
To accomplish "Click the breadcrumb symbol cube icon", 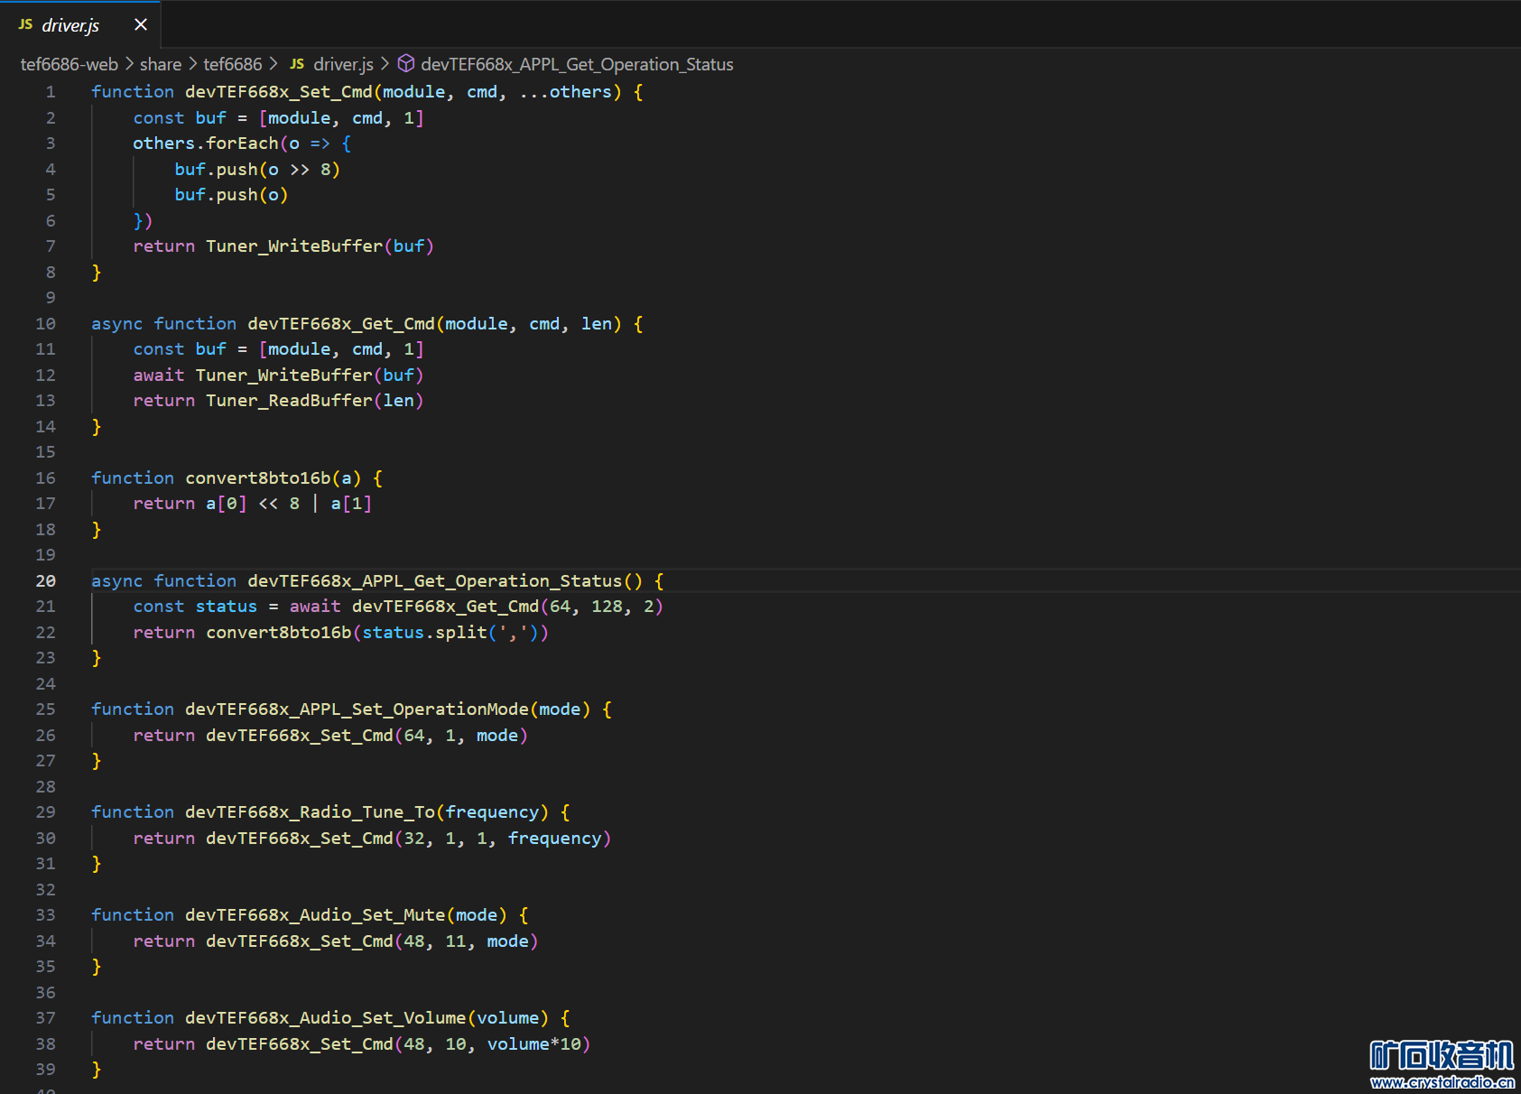I will click(x=406, y=63).
